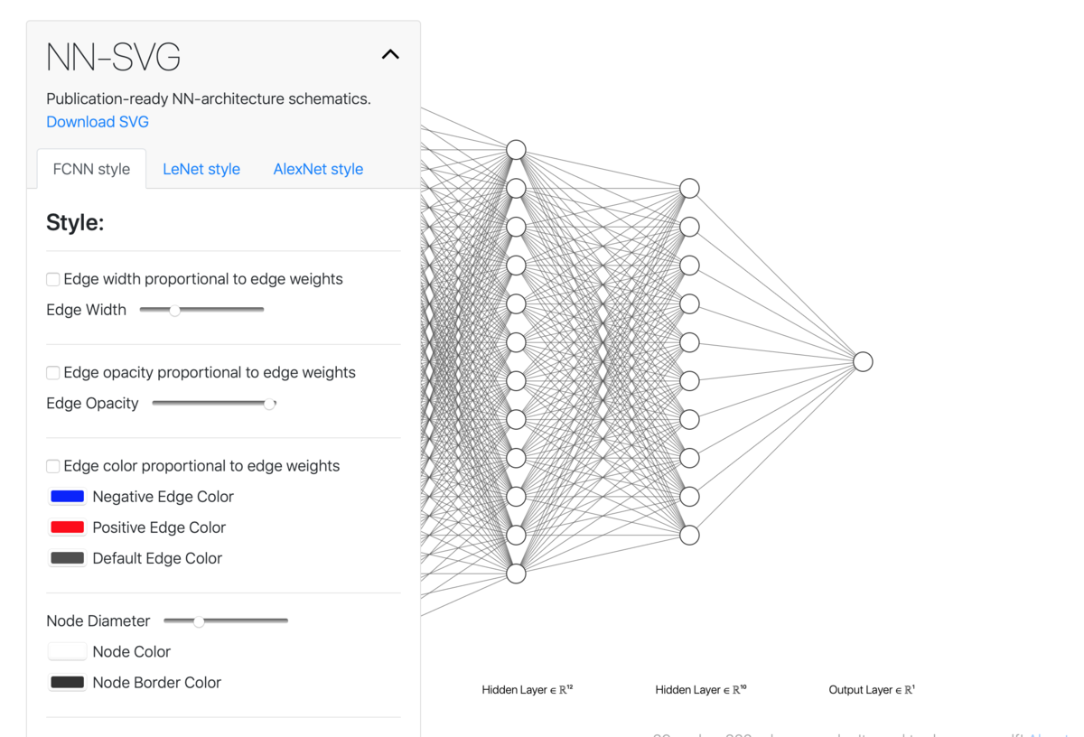Click the Download SVG link
The width and height of the screenshot is (1084, 737).
coord(97,121)
